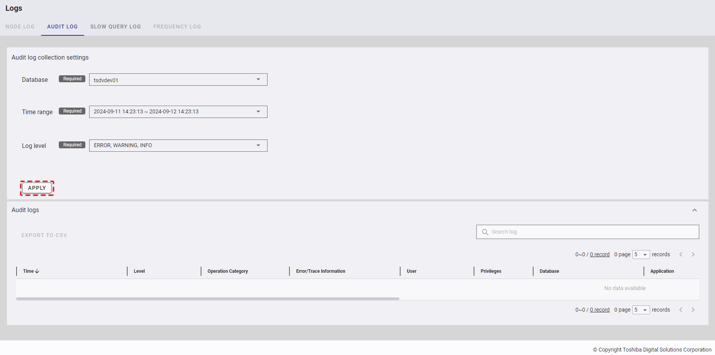
Task: Open the Time range dropdown
Action: (178, 112)
